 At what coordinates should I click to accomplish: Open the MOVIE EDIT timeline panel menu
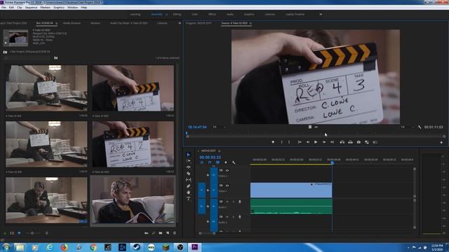point(220,151)
